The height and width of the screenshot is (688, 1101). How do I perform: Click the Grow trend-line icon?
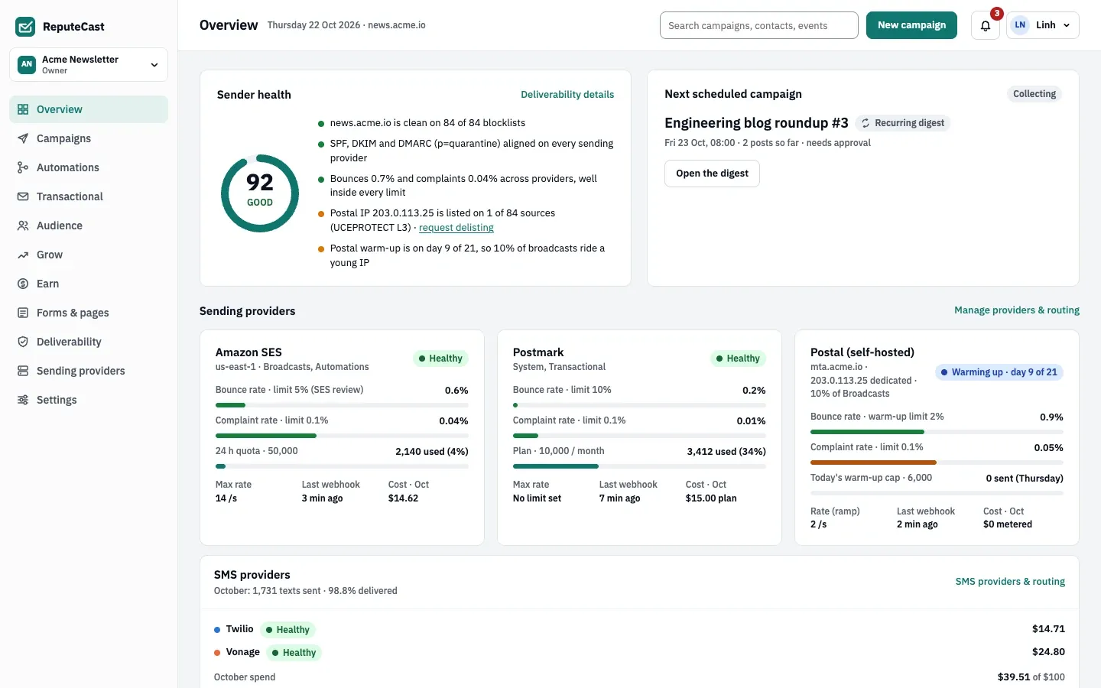pos(23,255)
